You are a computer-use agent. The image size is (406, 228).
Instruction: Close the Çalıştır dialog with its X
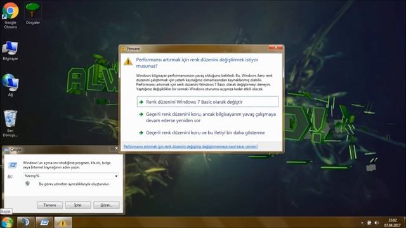tap(116, 148)
